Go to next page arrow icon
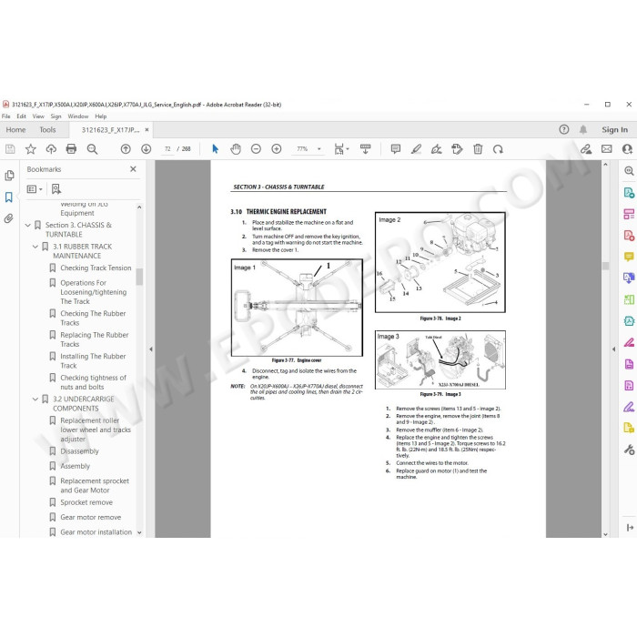 (147, 149)
